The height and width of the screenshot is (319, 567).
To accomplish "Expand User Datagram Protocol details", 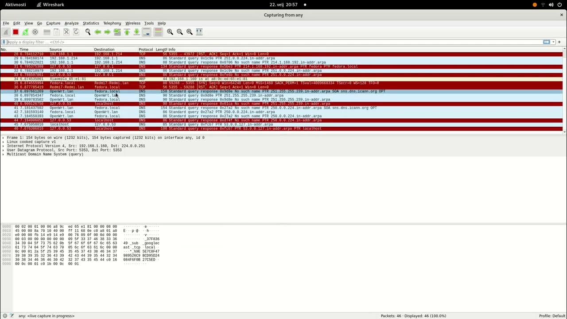I will click(3, 150).
